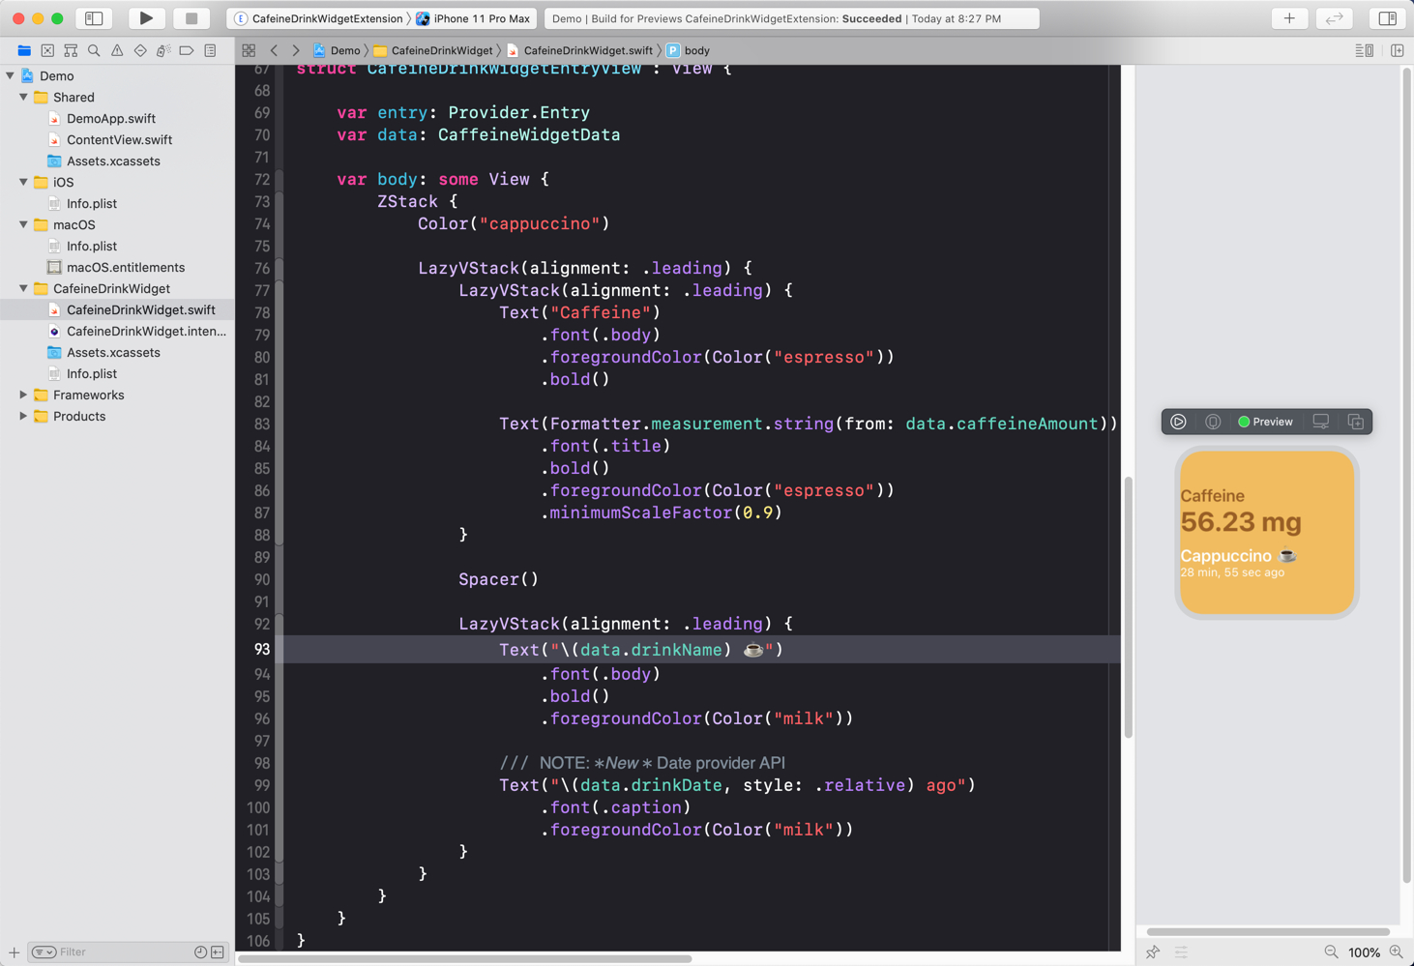Collapse the macOS folder
This screenshot has height=966, width=1414.
coord(23,224)
